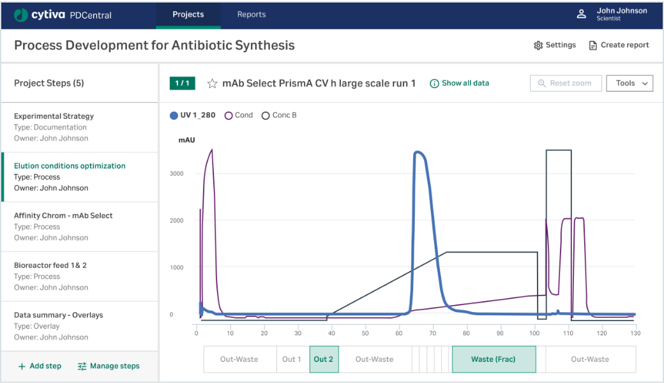
Task: Click the Add step plus icon
Action: 23,366
